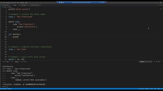
Task: Click the feedback icon in status bar
Action: pyautogui.click(x=162, y=89)
